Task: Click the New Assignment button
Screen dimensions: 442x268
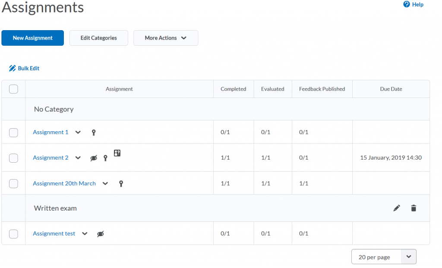Action: coord(32,38)
